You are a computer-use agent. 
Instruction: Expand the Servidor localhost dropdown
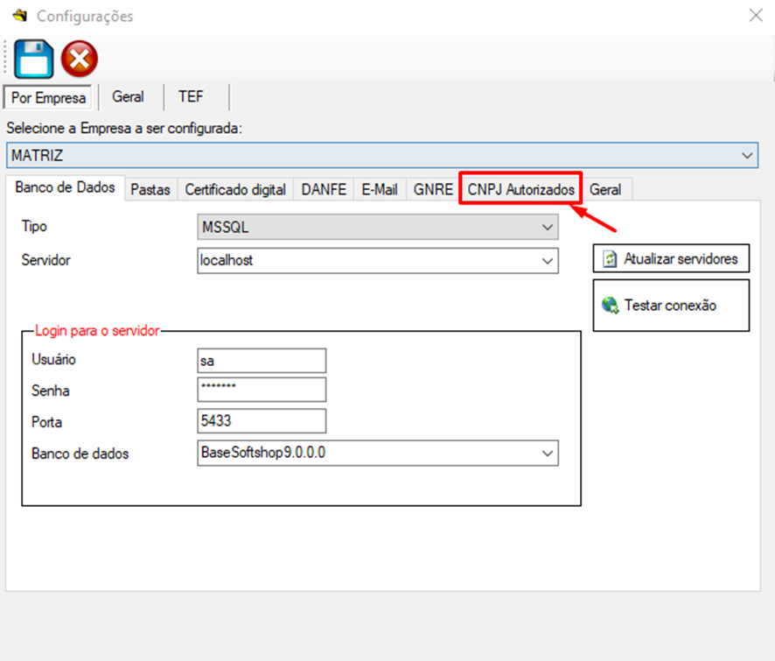click(548, 261)
